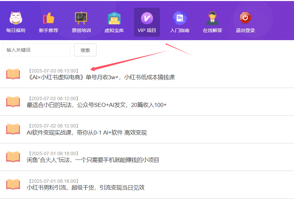Open 在线解答 menu label
The image size is (294, 201).
pos(212,30)
